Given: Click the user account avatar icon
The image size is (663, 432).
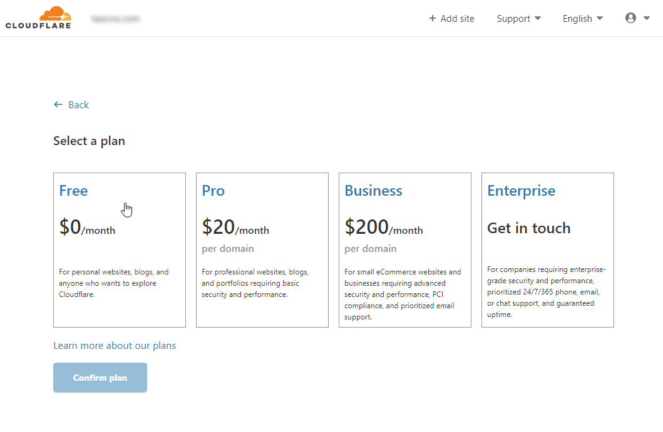Looking at the screenshot, I should tap(630, 18).
